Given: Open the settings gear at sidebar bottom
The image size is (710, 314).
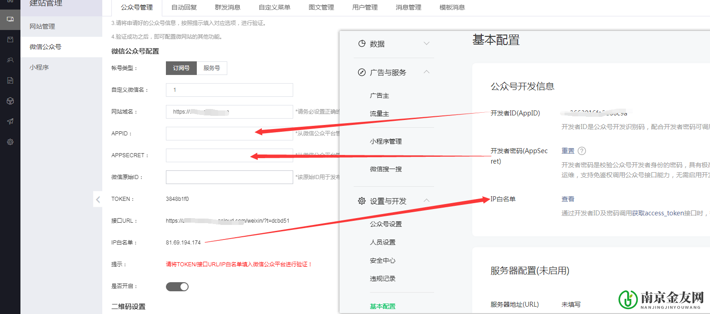Looking at the screenshot, I should [10, 141].
